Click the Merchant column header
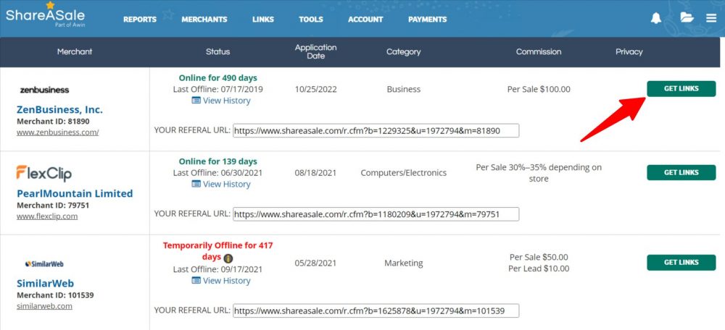725x330 pixels. tap(75, 51)
